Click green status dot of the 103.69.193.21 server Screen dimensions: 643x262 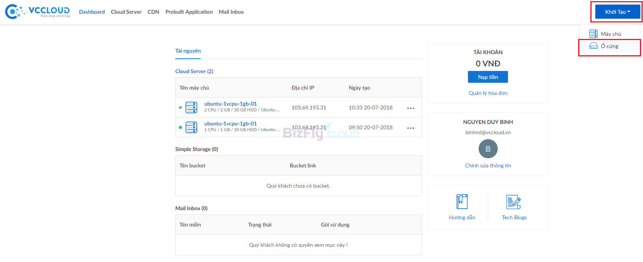click(x=180, y=127)
